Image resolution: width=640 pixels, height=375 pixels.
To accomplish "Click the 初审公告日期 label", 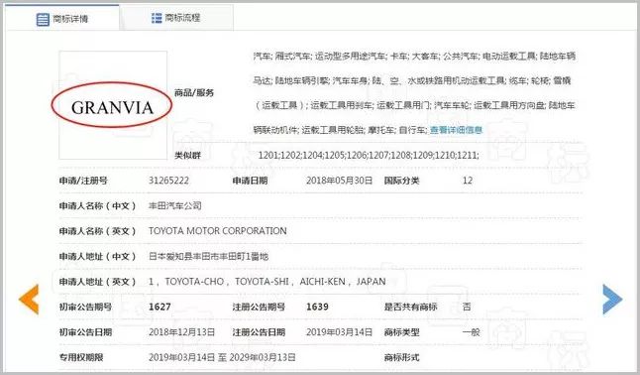I will (x=85, y=332).
